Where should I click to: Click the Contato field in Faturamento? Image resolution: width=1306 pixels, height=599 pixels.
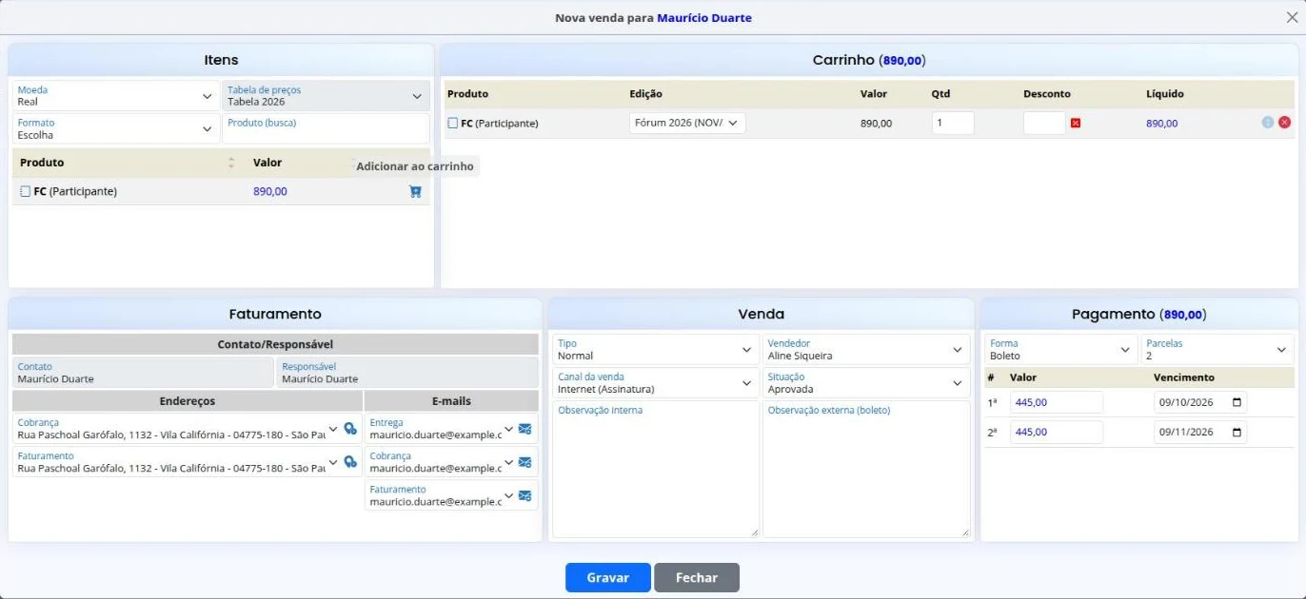144,373
